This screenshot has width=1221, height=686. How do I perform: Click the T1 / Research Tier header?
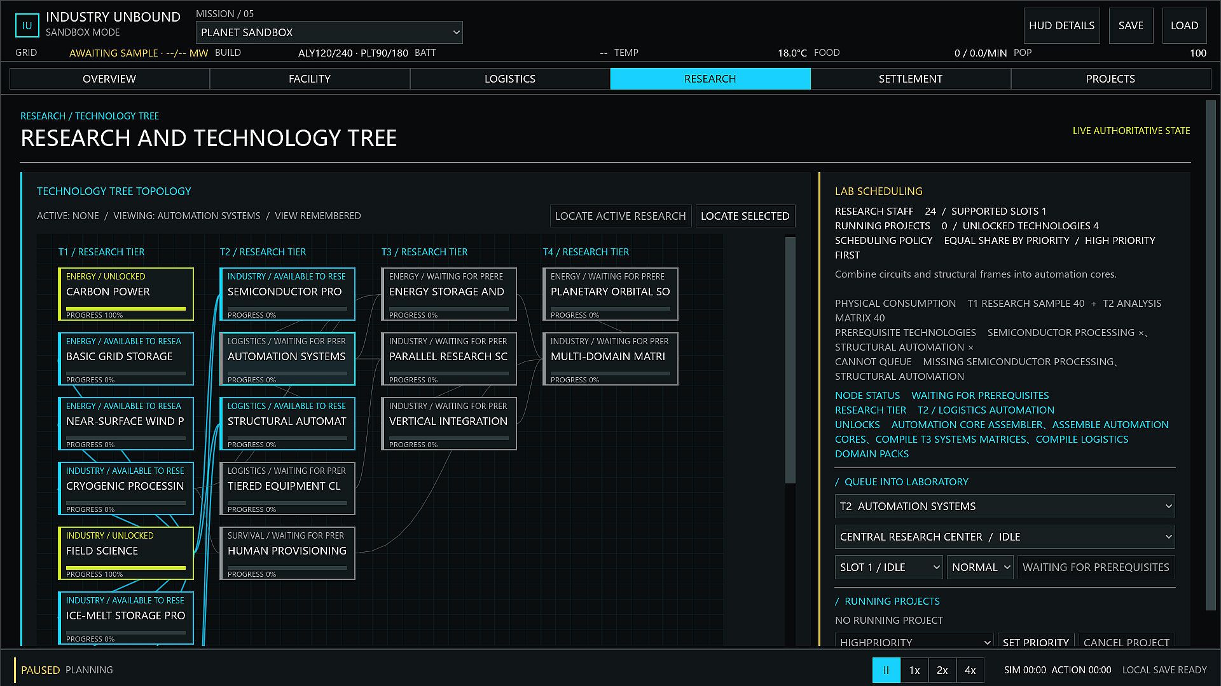(101, 252)
